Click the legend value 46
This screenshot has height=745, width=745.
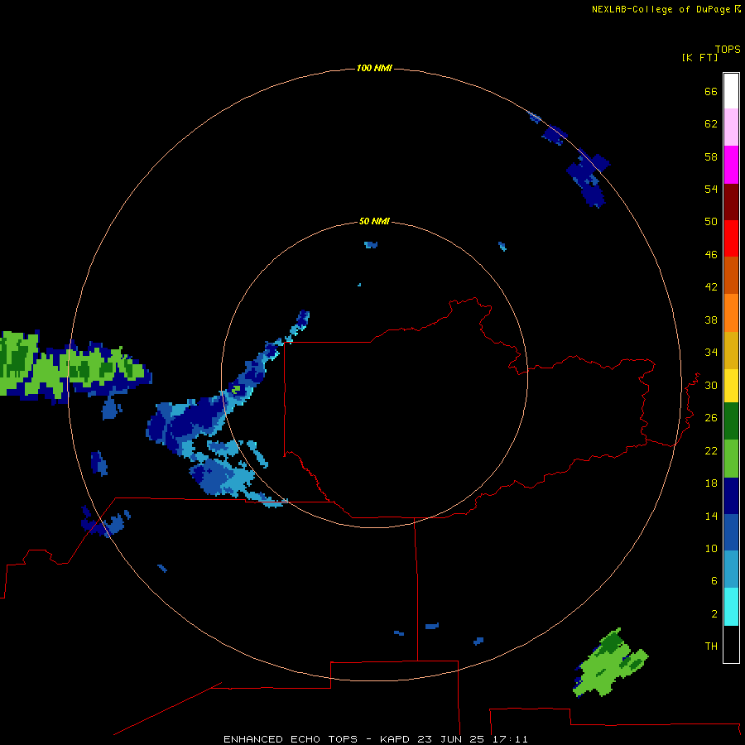click(x=711, y=255)
